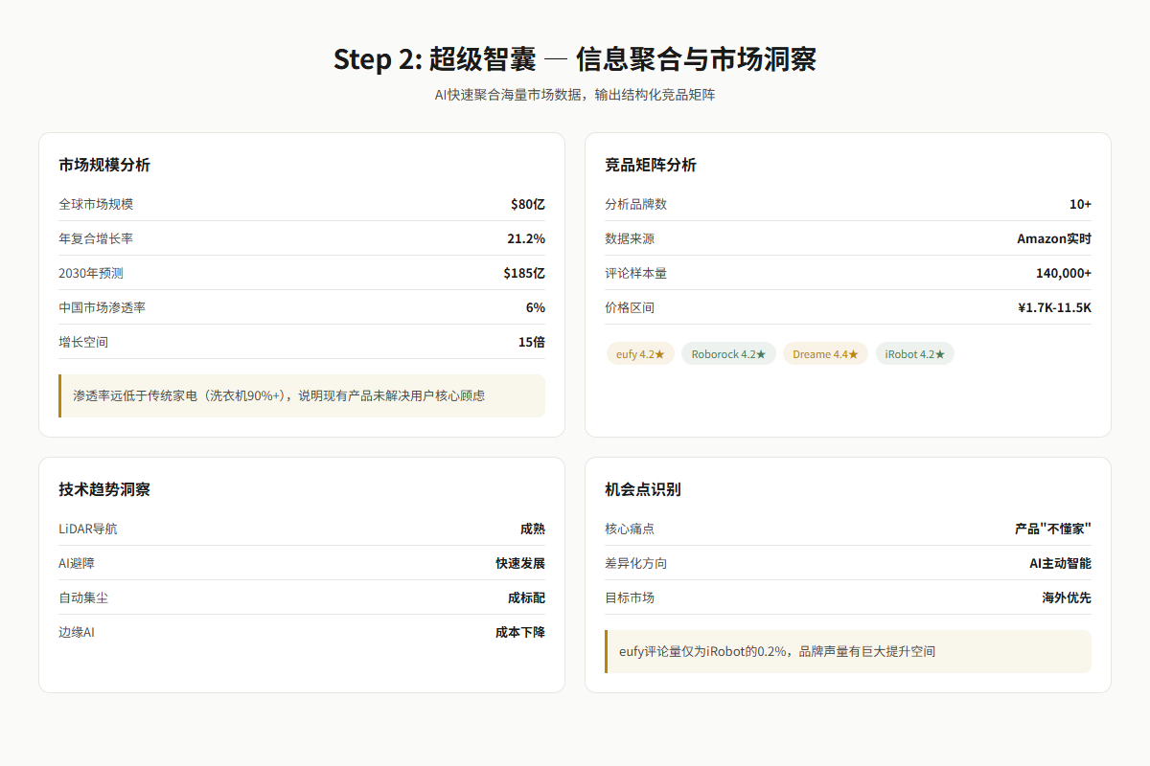This screenshot has height=766, width=1150.
Task: Click the '数据来源' label
Action: point(630,238)
